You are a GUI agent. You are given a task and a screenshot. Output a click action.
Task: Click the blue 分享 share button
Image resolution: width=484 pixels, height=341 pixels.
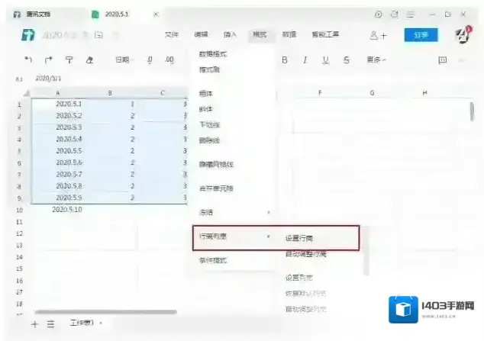pos(421,35)
